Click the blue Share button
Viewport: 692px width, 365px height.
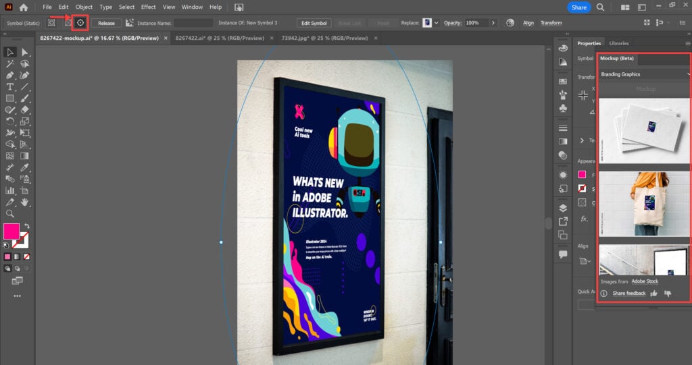pos(579,7)
